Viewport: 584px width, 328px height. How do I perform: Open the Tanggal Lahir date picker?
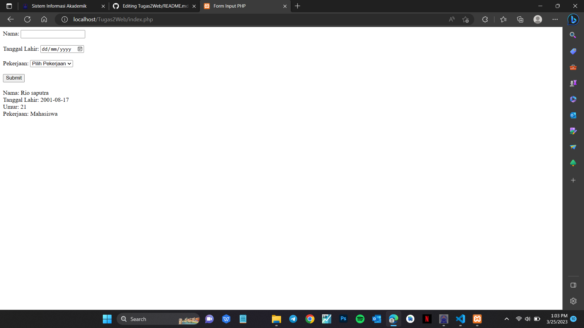pyautogui.click(x=79, y=49)
